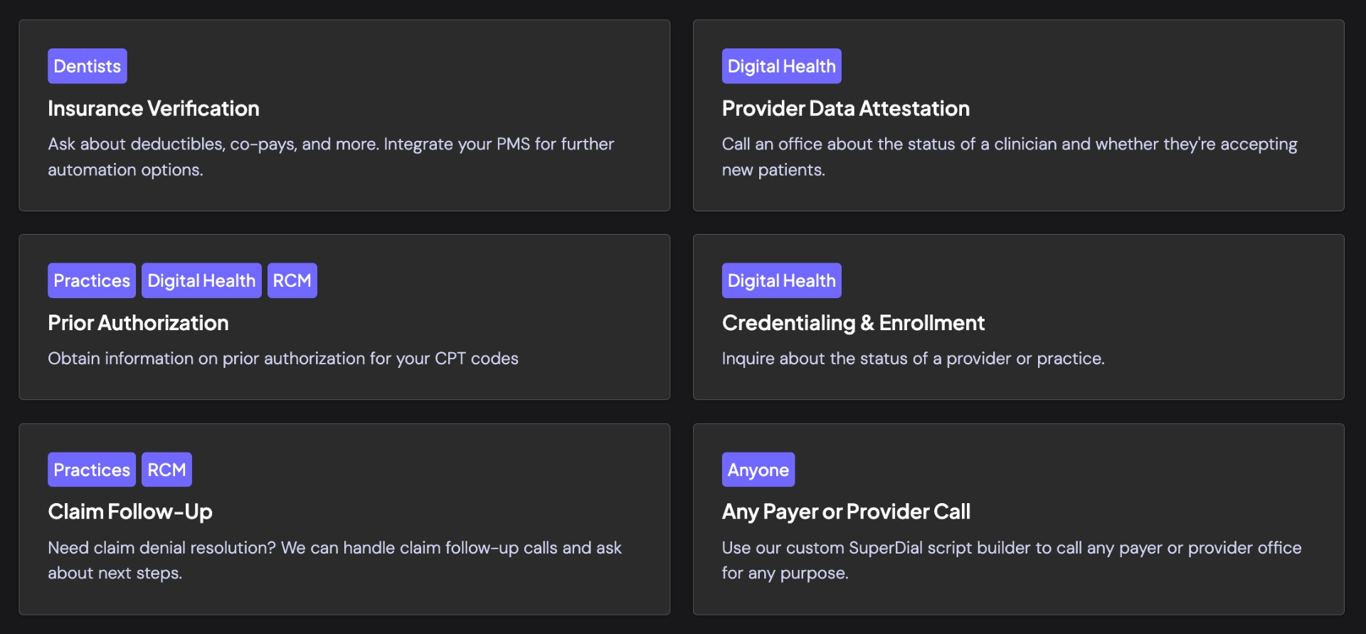Click the RCM tag on Prior Authorization card
1366x634 pixels.
click(292, 280)
